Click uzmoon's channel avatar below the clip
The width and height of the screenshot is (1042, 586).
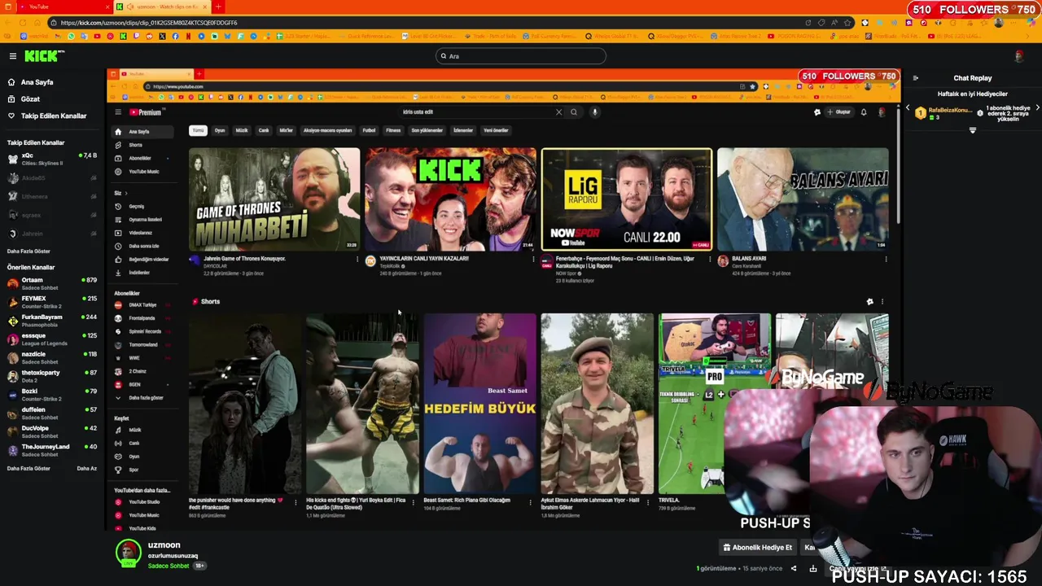pos(128,553)
